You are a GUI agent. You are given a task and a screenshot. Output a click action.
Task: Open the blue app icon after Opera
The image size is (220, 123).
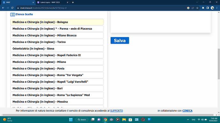[149, 120]
